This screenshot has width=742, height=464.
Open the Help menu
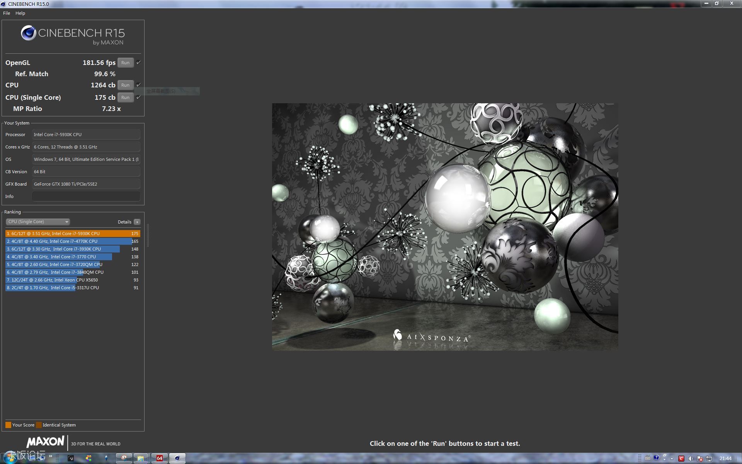20,13
